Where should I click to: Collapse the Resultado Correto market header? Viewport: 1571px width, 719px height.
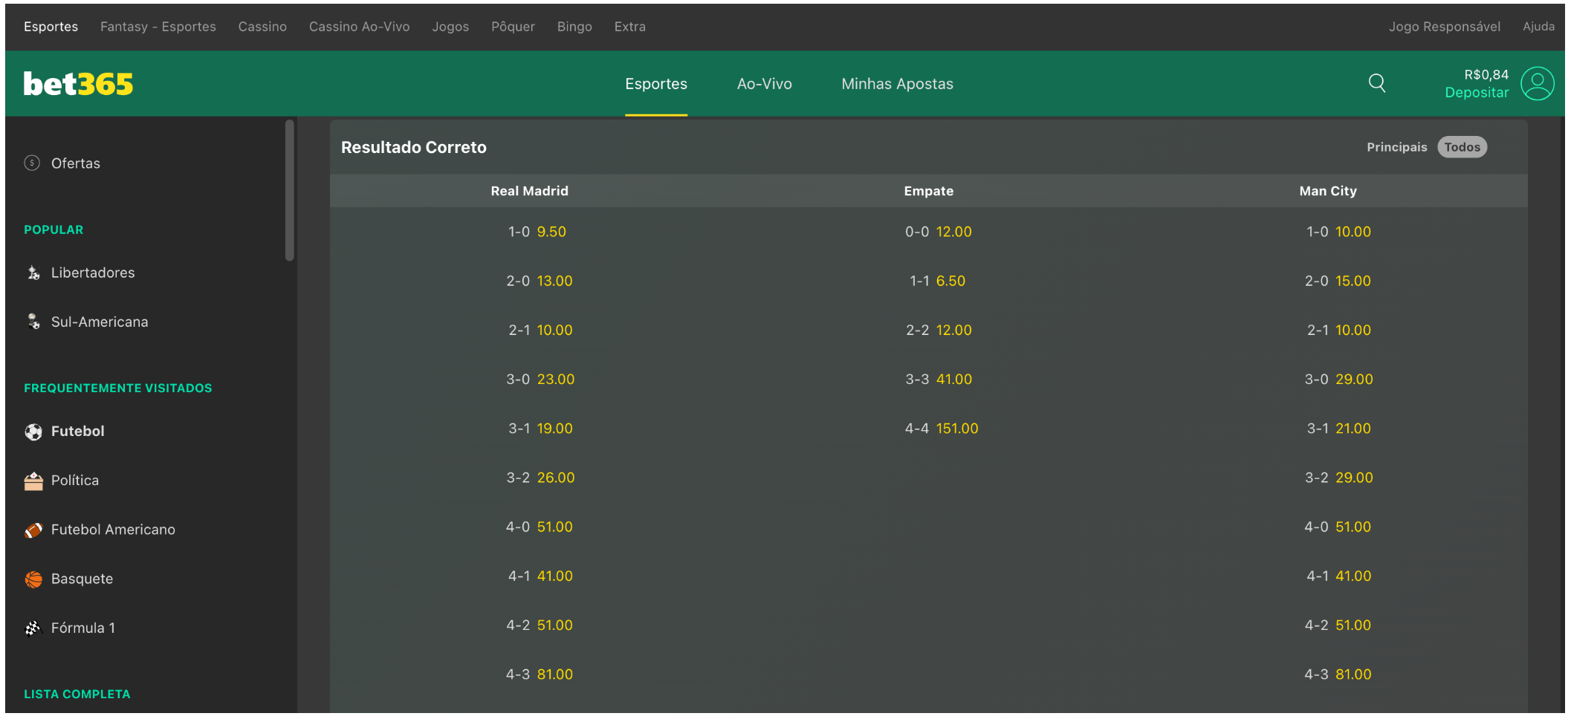click(929, 147)
